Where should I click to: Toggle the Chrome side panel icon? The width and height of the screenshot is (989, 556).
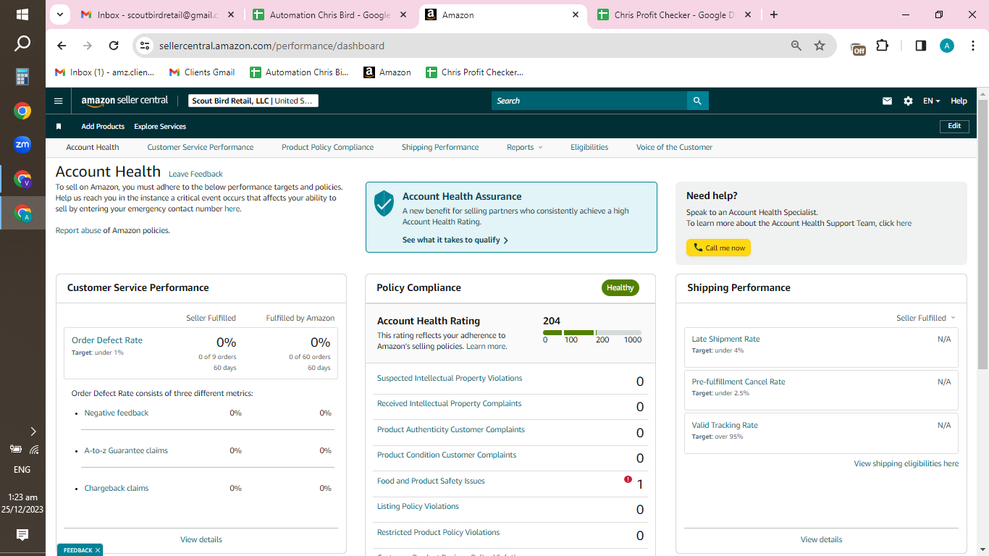pos(921,46)
